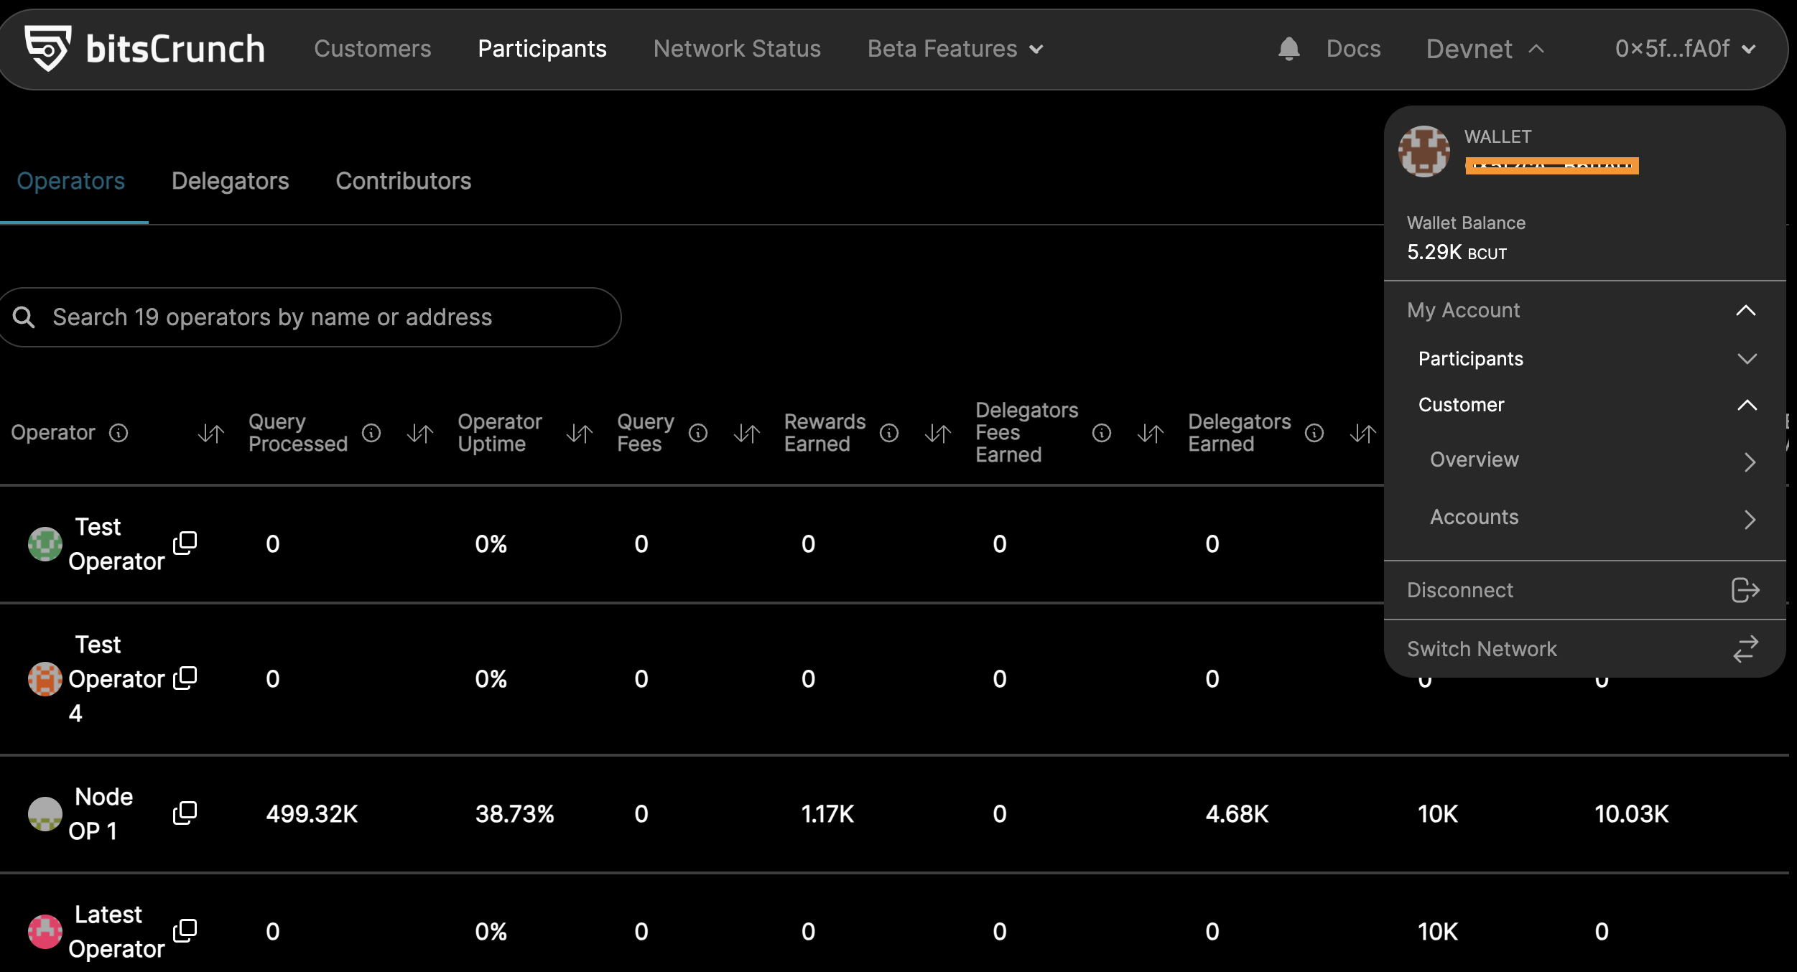Copy the Test Operator 4 address
The height and width of the screenshot is (972, 1797).
[x=185, y=678]
